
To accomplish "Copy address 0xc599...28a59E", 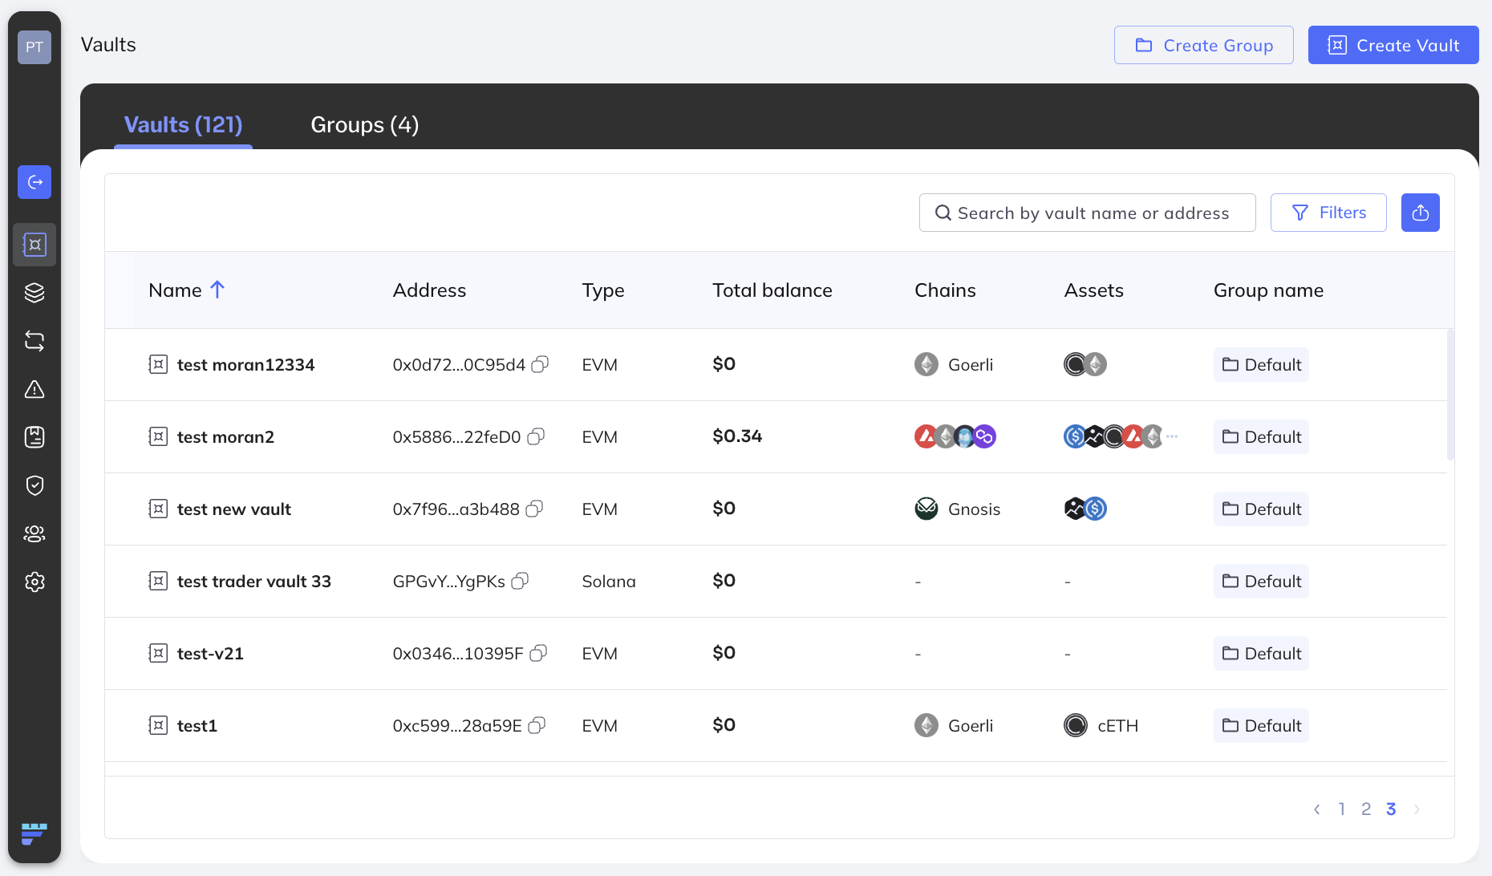I will (x=537, y=725).
